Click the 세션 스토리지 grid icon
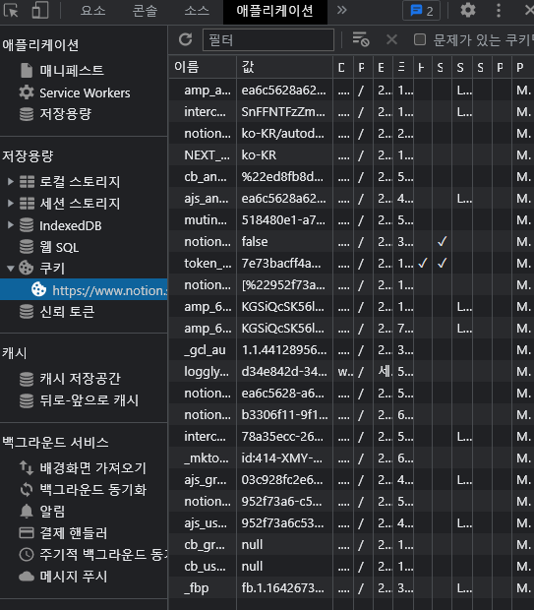The image size is (534, 610). click(27, 203)
